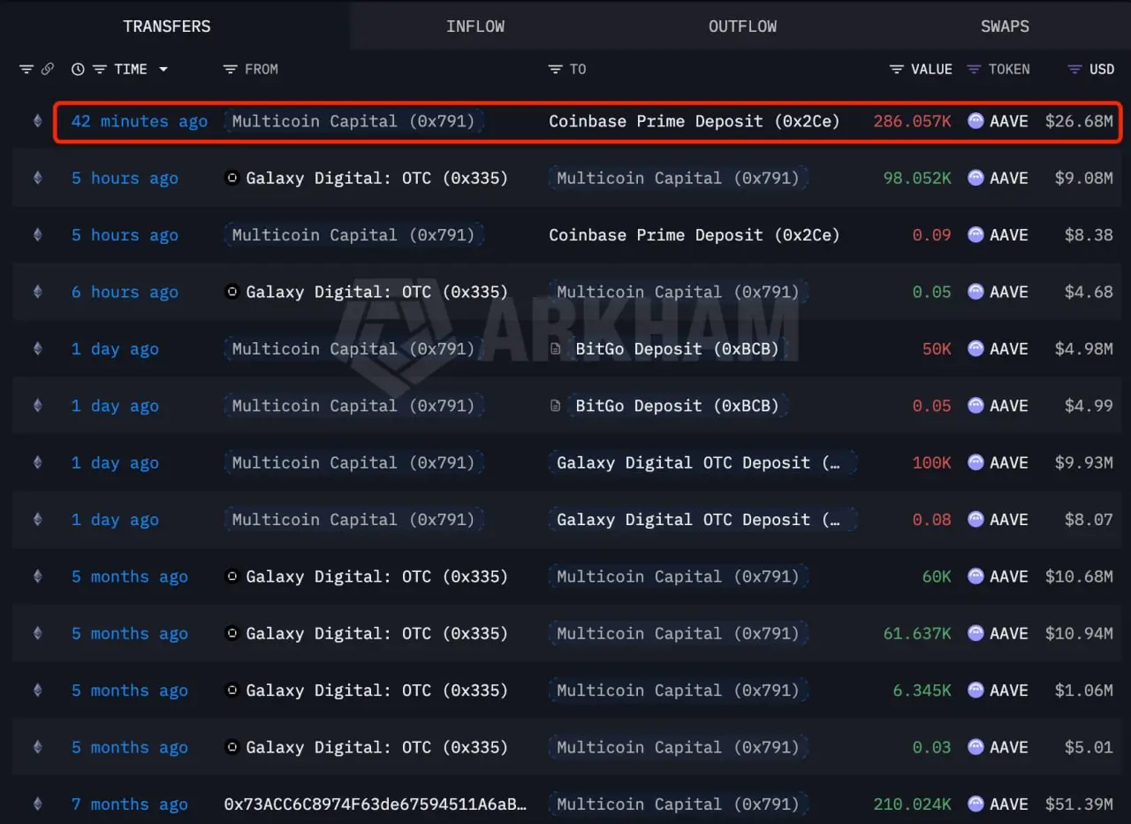
Task: Open sender address 0x73ACC6C8974F63de67594511A6aB
Action: click(x=376, y=804)
